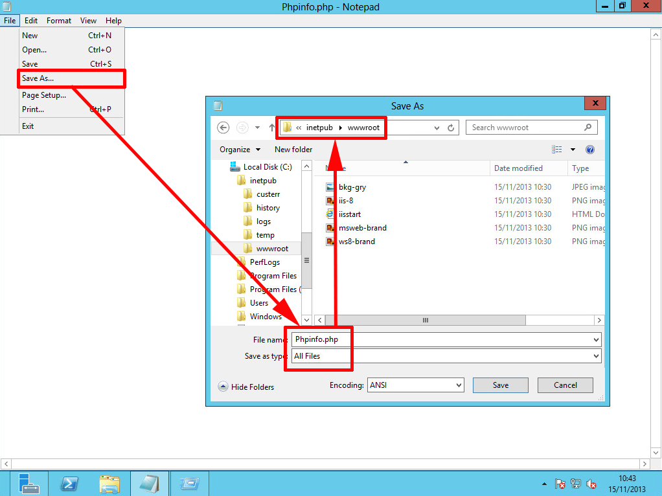Expand the address bar previous locations dropdown
Screen dimensions: 662x496
[437, 128]
